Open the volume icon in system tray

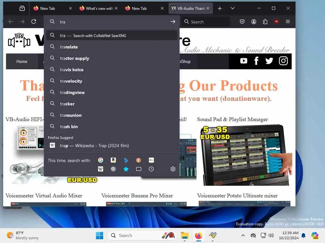point(271,235)
